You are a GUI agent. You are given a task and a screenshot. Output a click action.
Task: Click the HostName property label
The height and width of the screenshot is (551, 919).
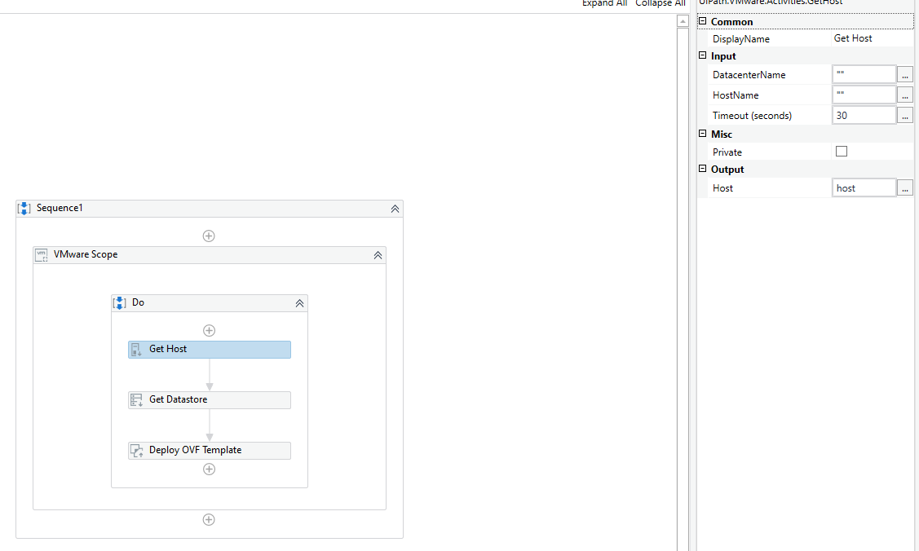(x=736, y=95)
